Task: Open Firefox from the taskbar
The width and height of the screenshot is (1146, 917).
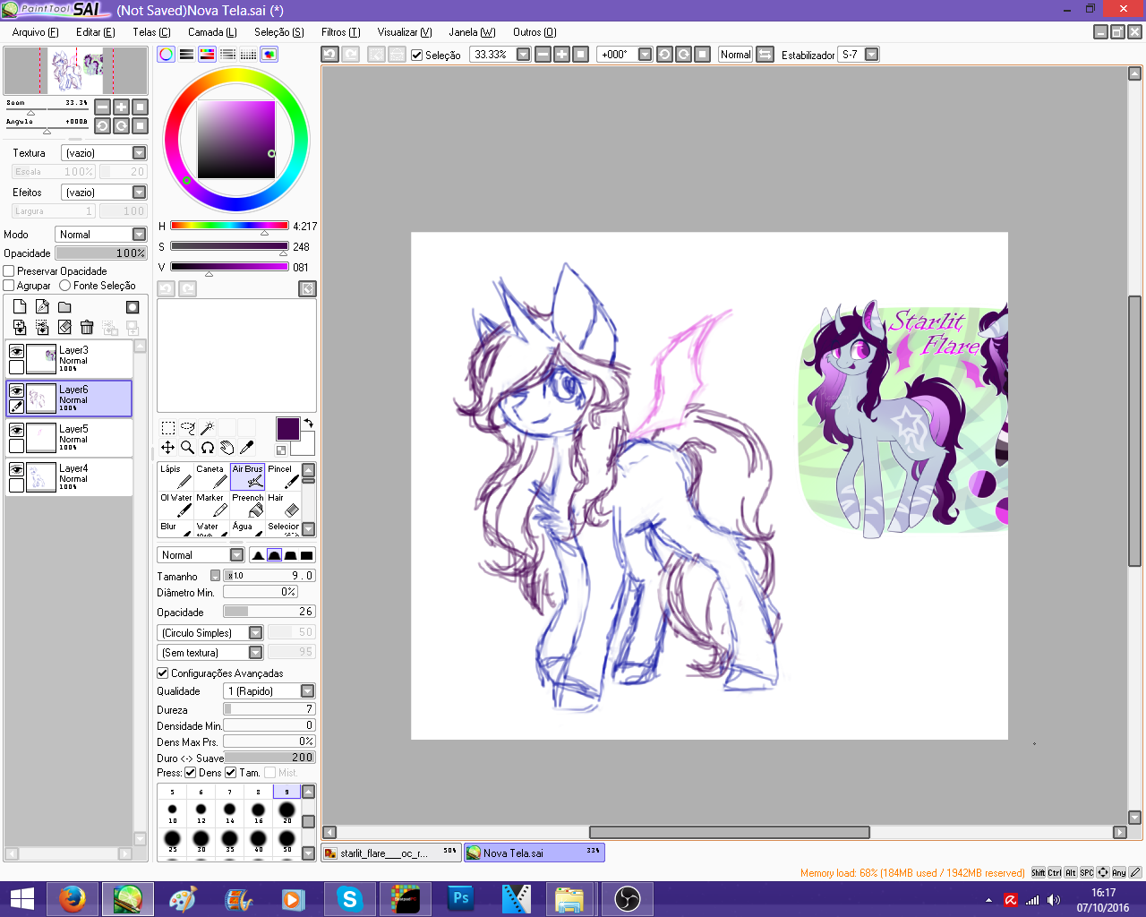Action: [x=72, y=898]
